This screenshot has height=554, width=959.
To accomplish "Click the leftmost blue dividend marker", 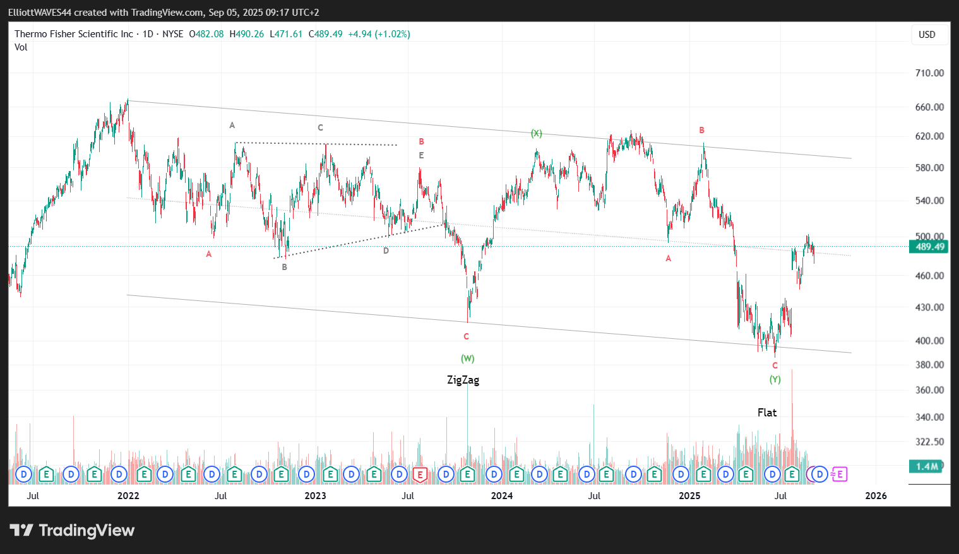I will point(23,474).
